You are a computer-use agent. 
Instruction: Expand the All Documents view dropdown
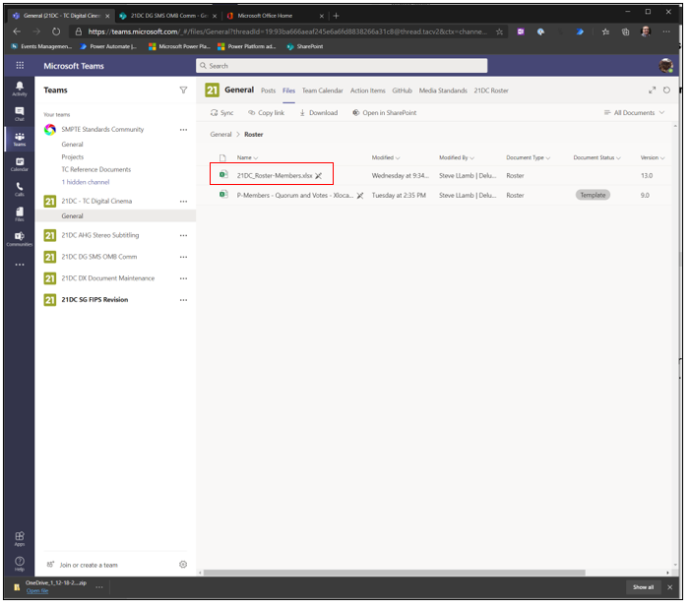[633, 113]
